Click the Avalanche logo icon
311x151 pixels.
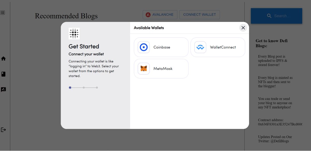click(148, 15)
